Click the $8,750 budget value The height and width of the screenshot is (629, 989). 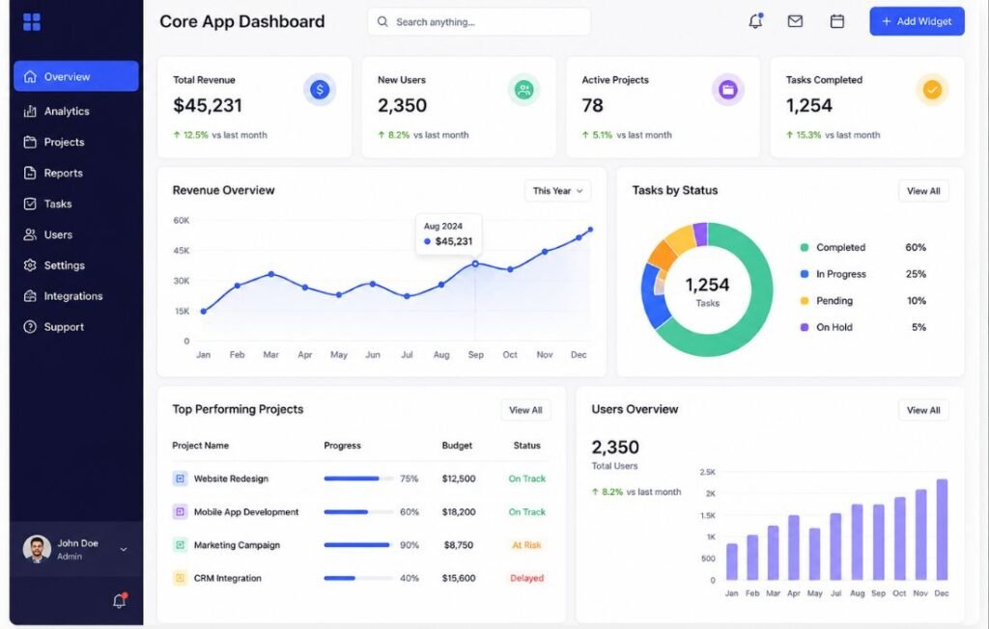click(459, 545)
